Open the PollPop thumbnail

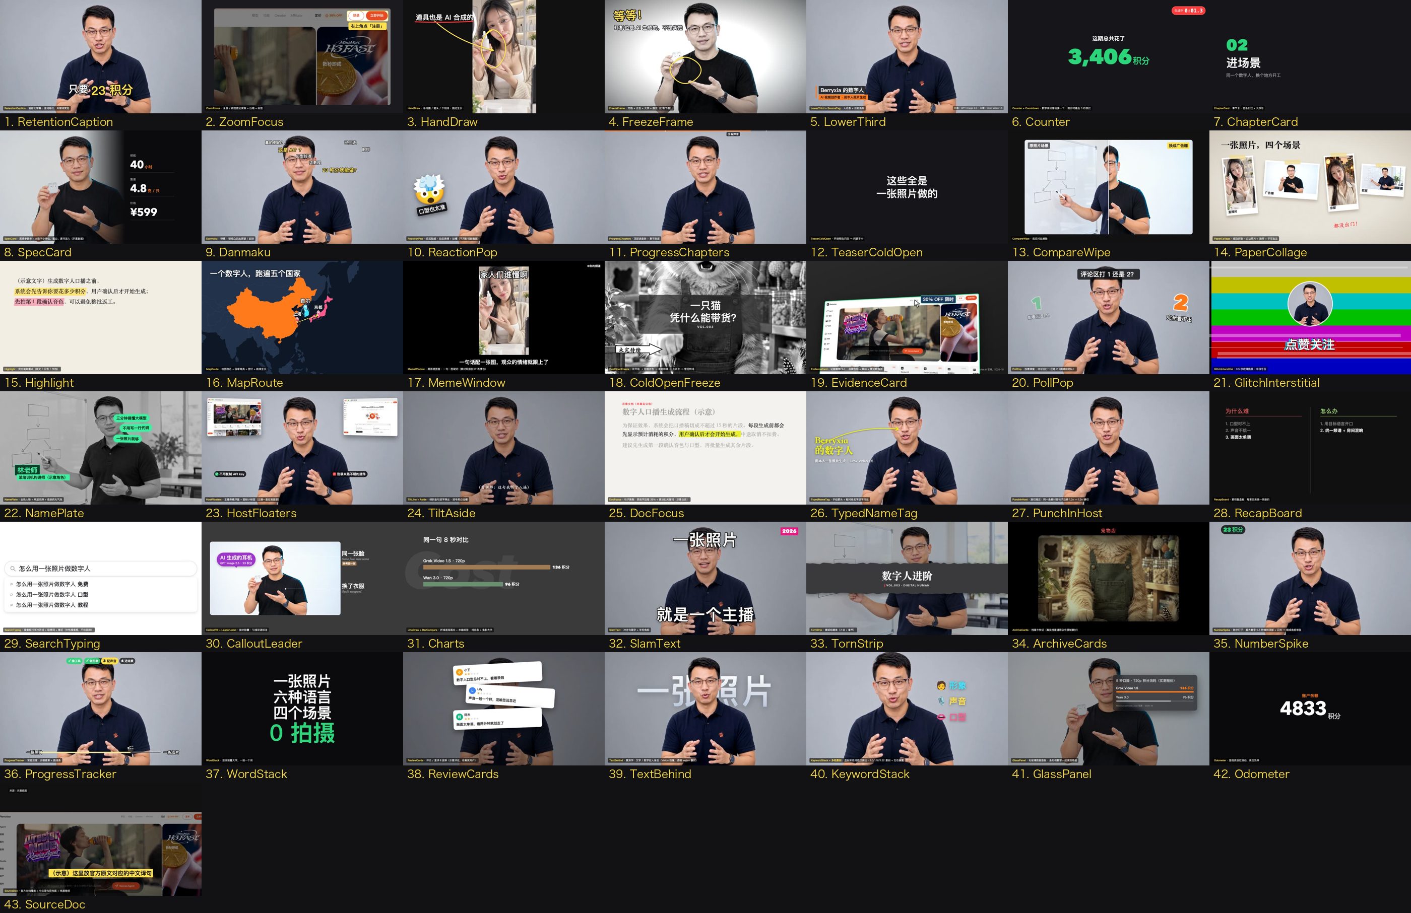pyautogui.click(x=1109, y=317)
